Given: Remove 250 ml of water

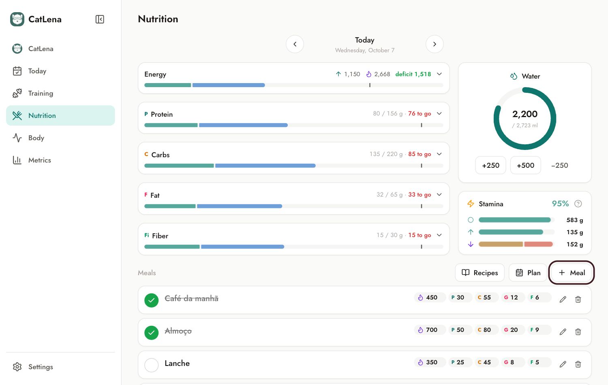Looking at the screenshot, I should pos(560,165).
